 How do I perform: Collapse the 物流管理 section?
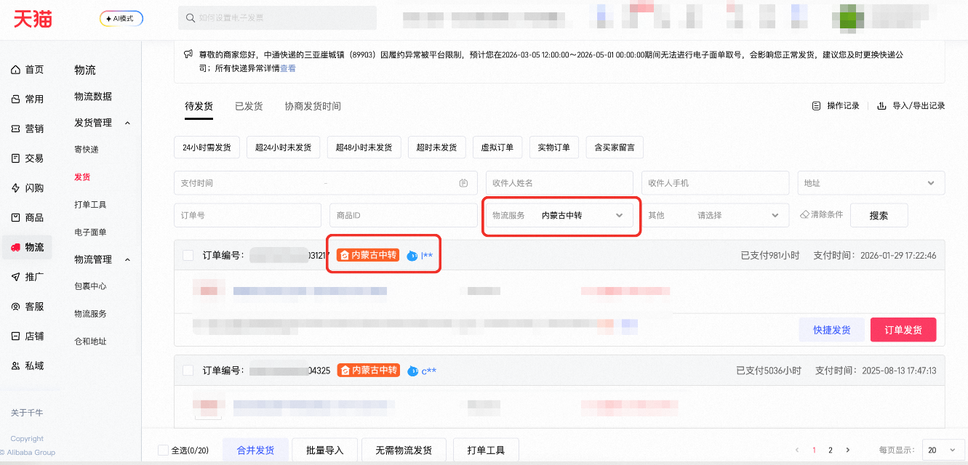(128, 259)
